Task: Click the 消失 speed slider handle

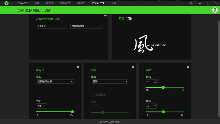Action: [163, 87]
